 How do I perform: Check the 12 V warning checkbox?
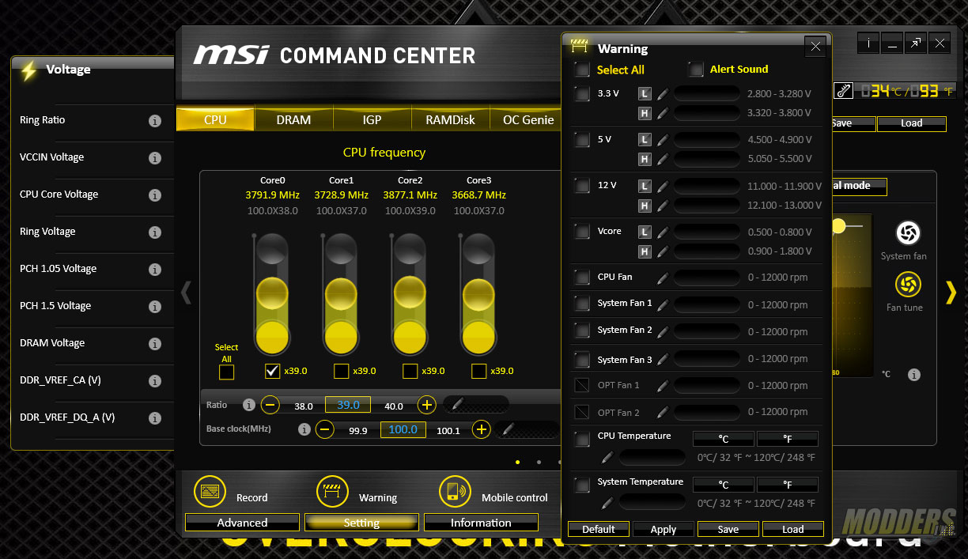[582, 187]
